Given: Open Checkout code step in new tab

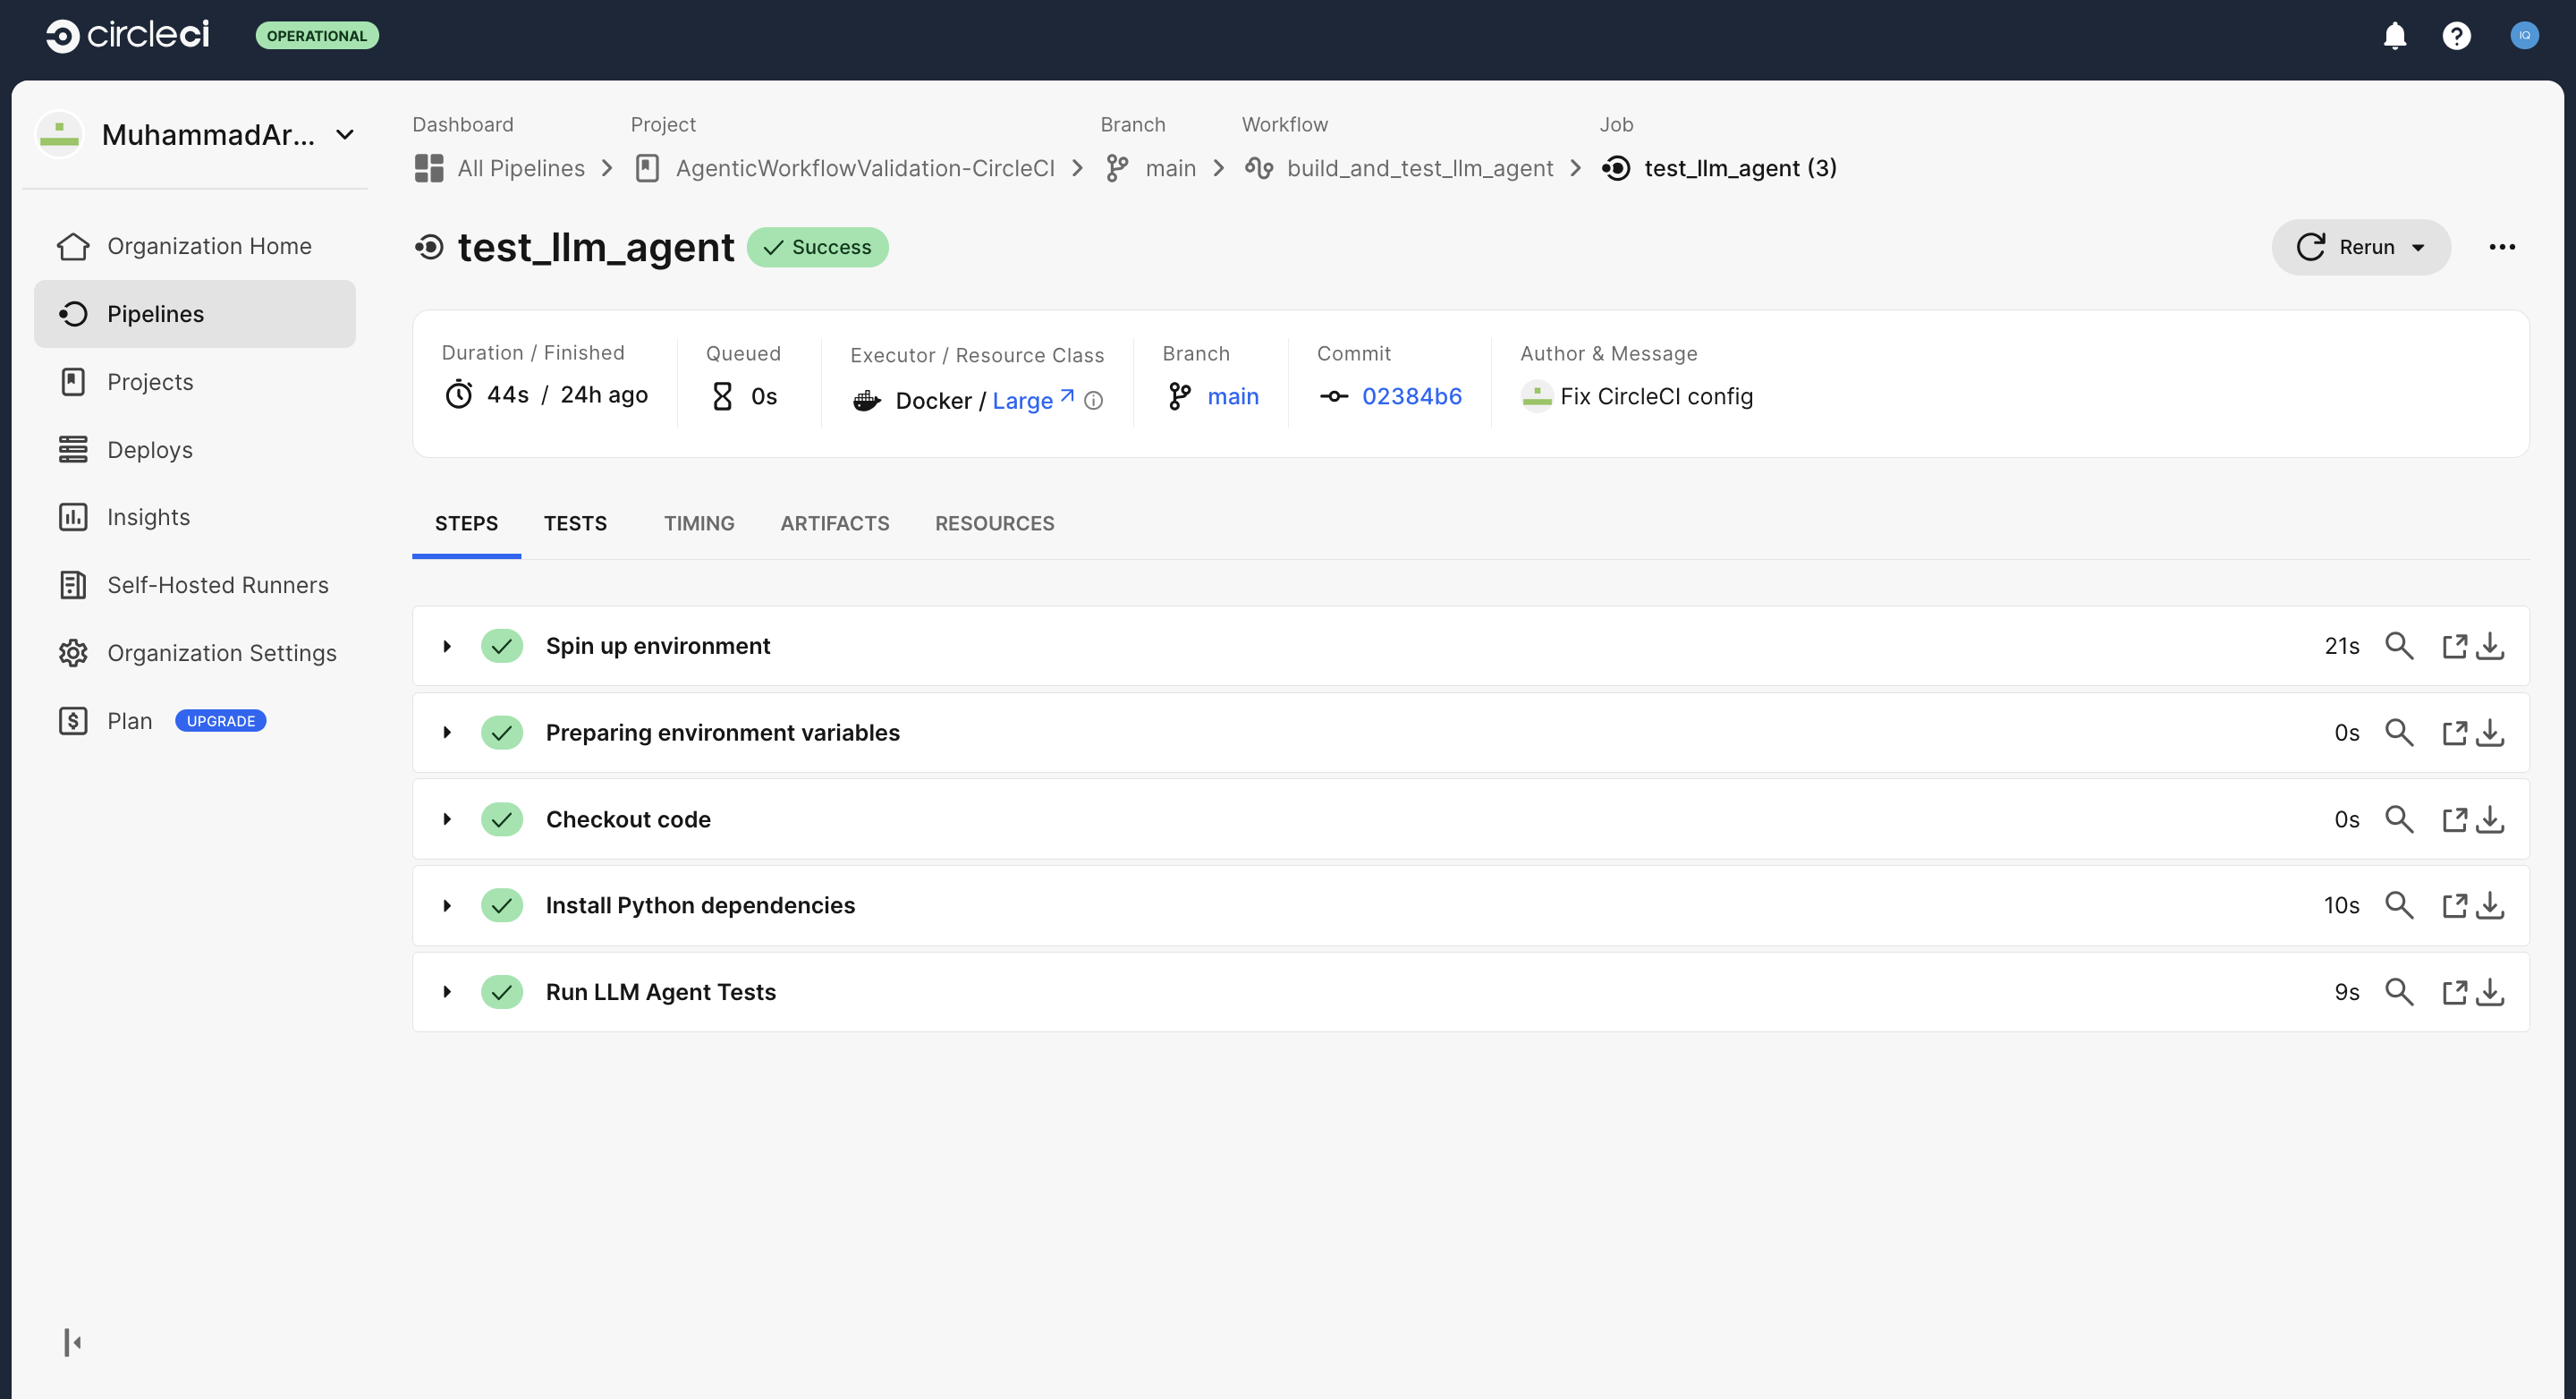Looking at the screenshot, I should [2456, 819].
